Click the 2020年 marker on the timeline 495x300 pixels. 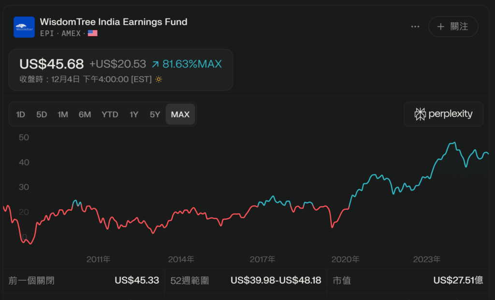coord(345,259)
